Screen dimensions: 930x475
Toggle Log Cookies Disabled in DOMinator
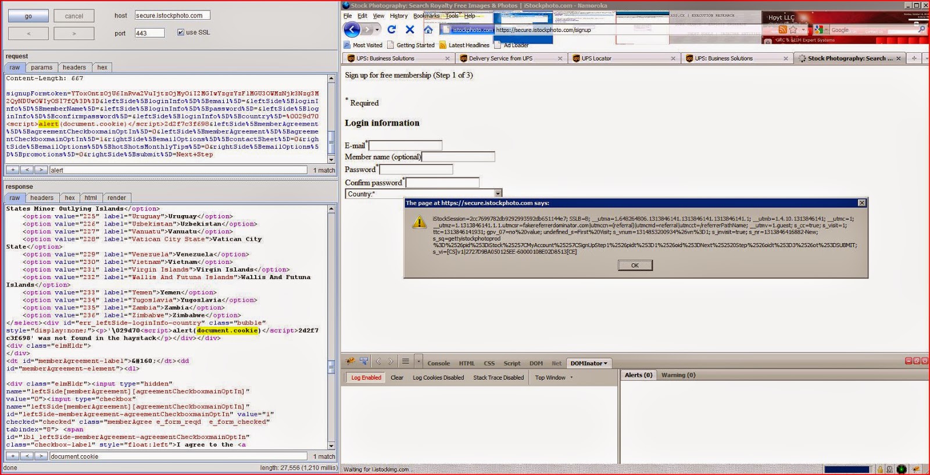[x=438, y=377]
